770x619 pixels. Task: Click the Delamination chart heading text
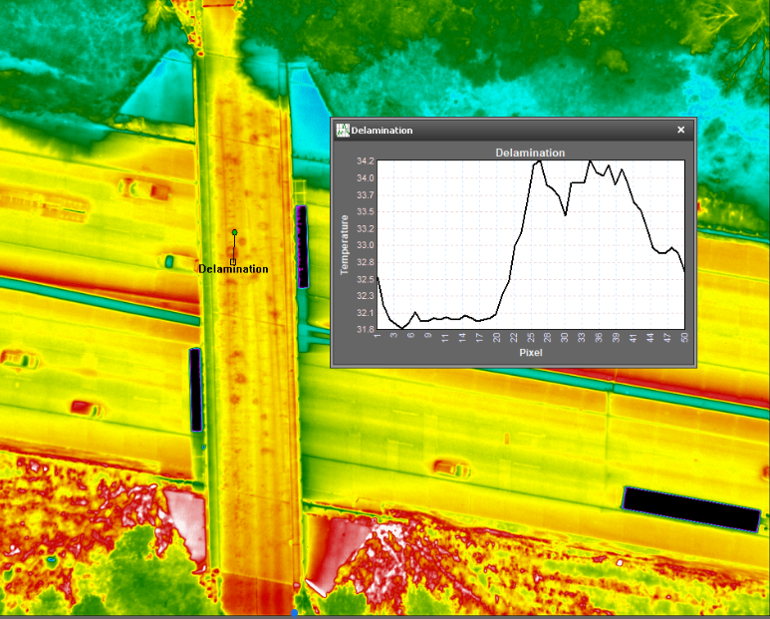[x=530, y=153]
